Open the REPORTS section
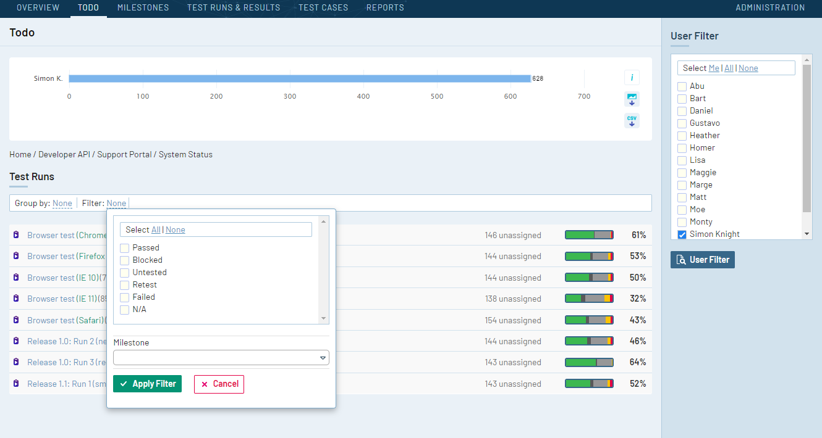Screen dimensions: 822x438 click(385, 7)
